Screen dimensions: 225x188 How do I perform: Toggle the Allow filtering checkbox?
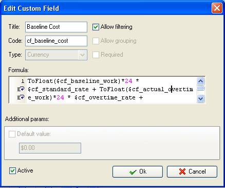point(96,27)
